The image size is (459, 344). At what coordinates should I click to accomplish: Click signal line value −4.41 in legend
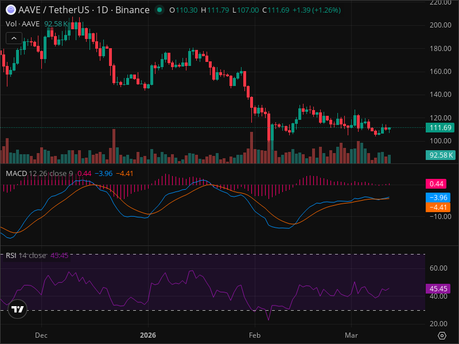coord(125,174)
